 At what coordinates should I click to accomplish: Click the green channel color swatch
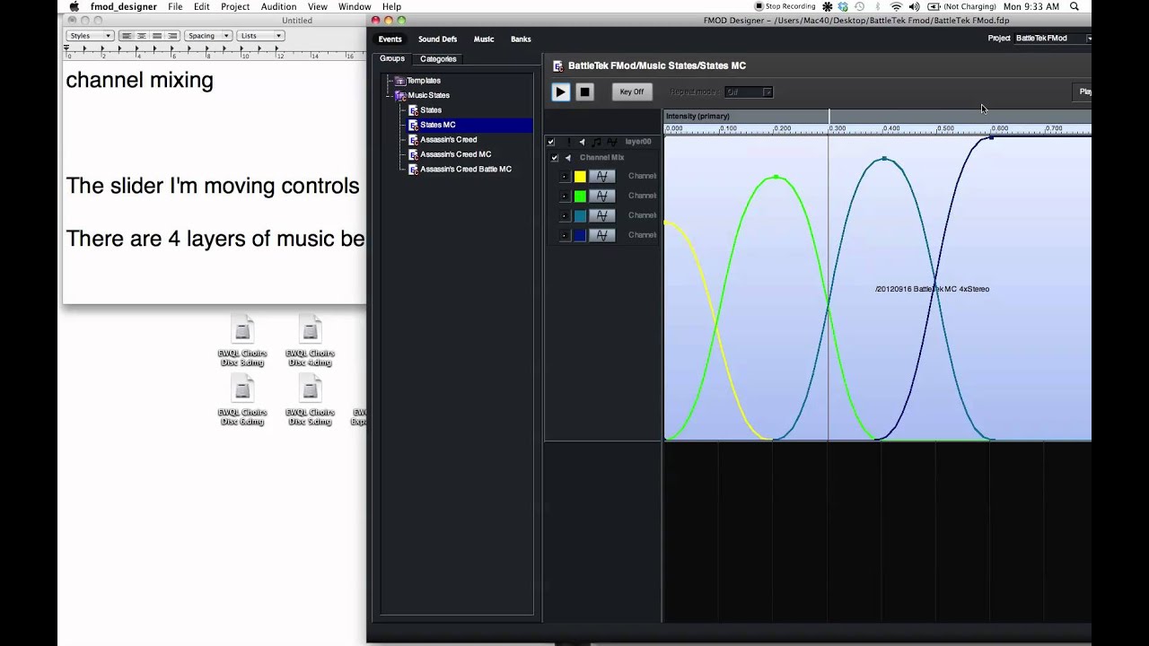coord(580,196)
